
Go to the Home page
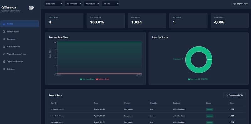click(19, 24)
